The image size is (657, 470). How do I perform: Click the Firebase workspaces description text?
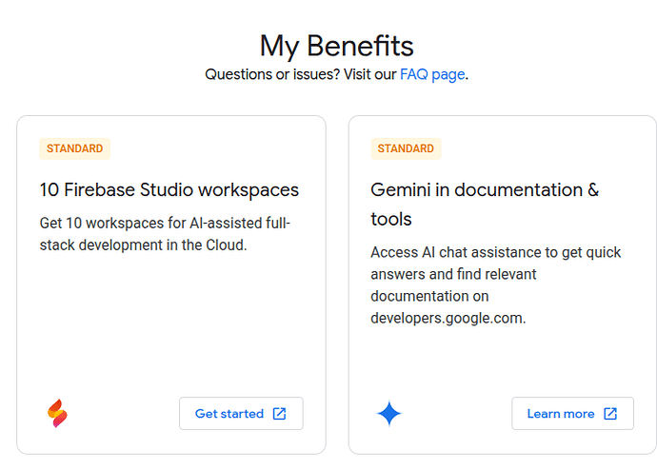coord(165,234)
